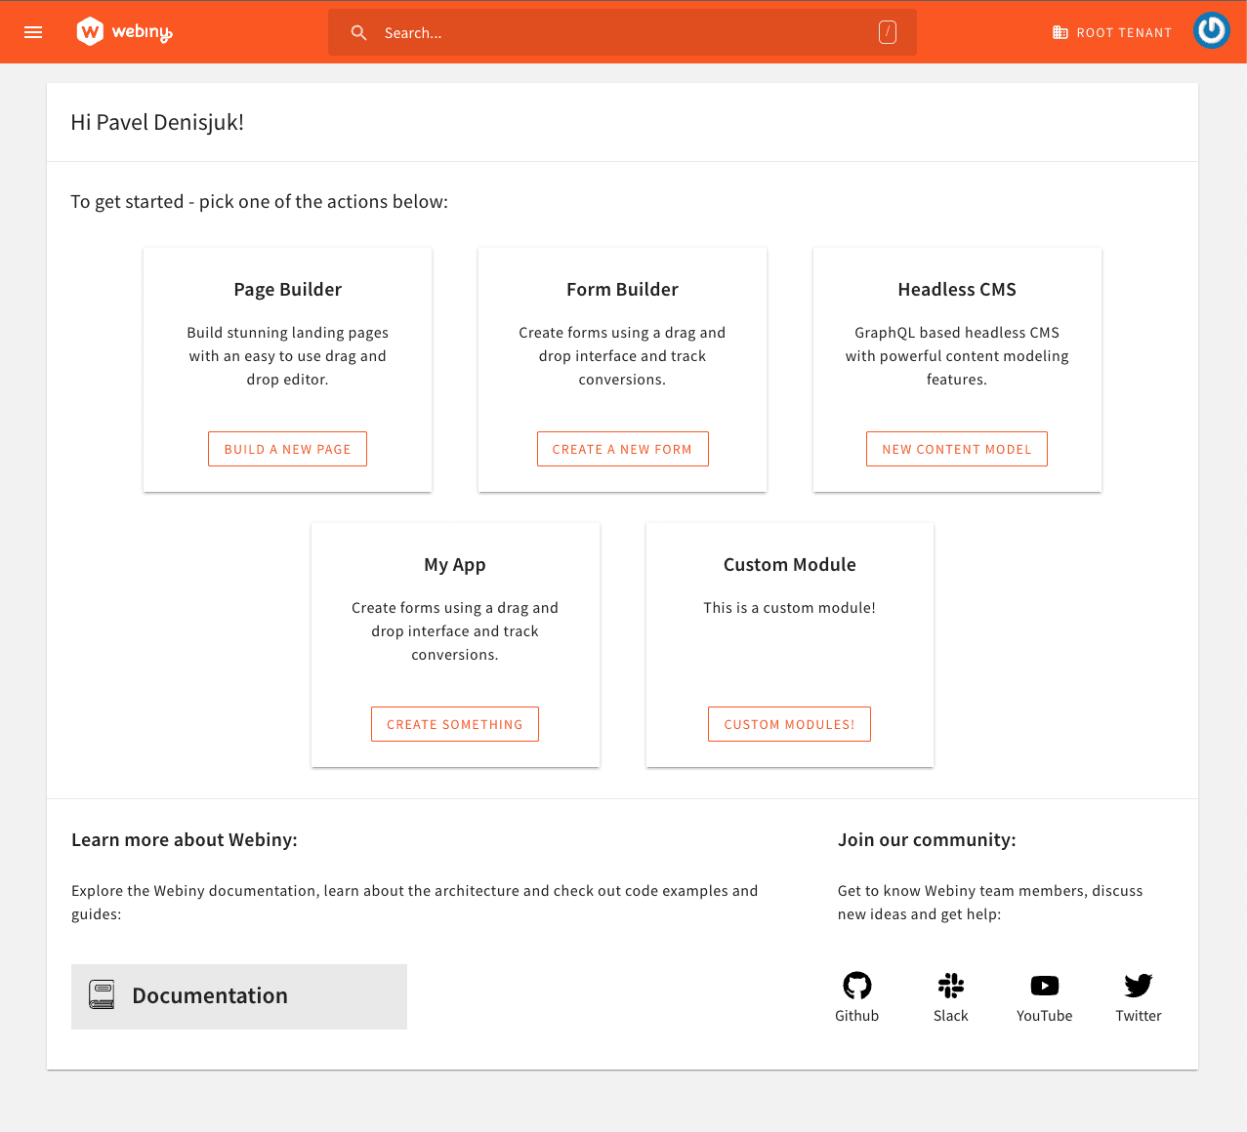Viewport: 1247px width, 1132px height.
Task: Click CREATE A NEW FORM
Action: (x=622, y=448)
